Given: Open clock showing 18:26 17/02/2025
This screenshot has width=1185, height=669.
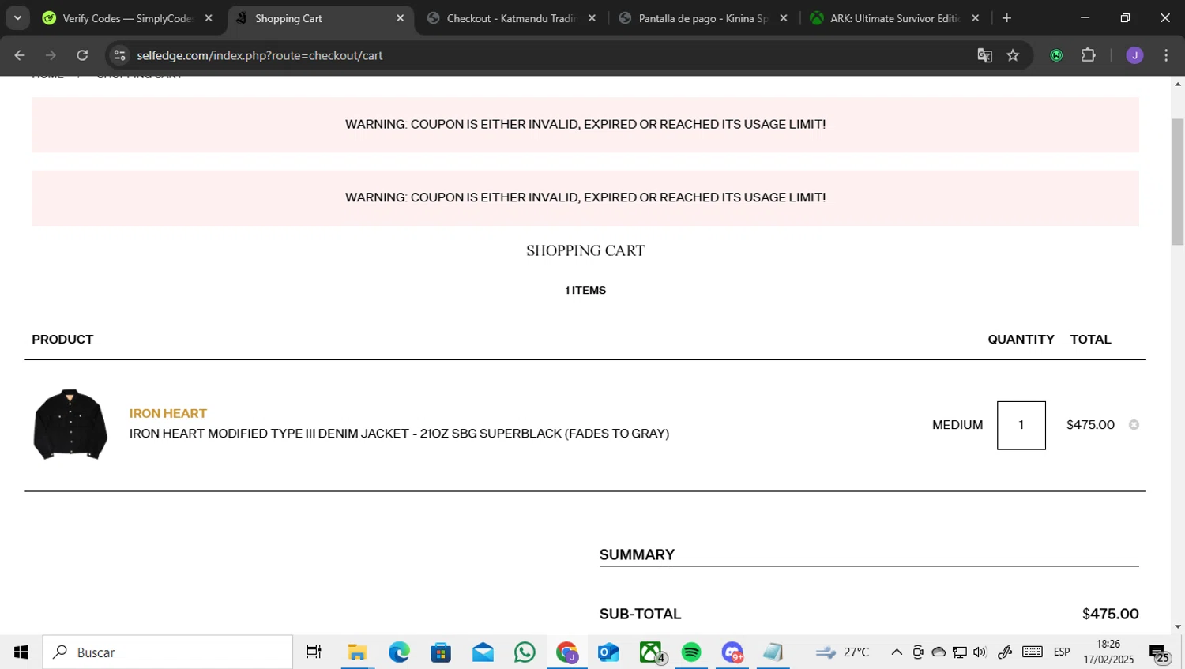Looking at the screenshot, I should (x=1108, y=652).
